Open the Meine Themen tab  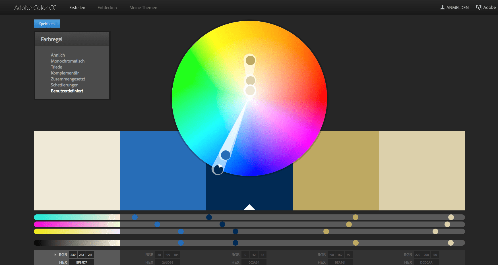143,8
